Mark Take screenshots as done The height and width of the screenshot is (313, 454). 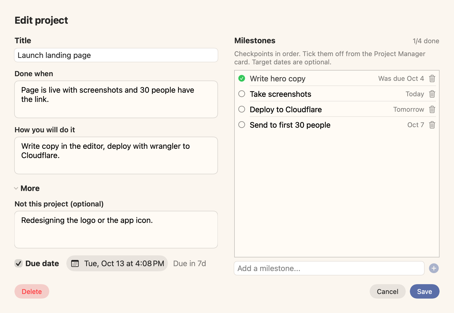pyautogui.click(x=242, y=94)
